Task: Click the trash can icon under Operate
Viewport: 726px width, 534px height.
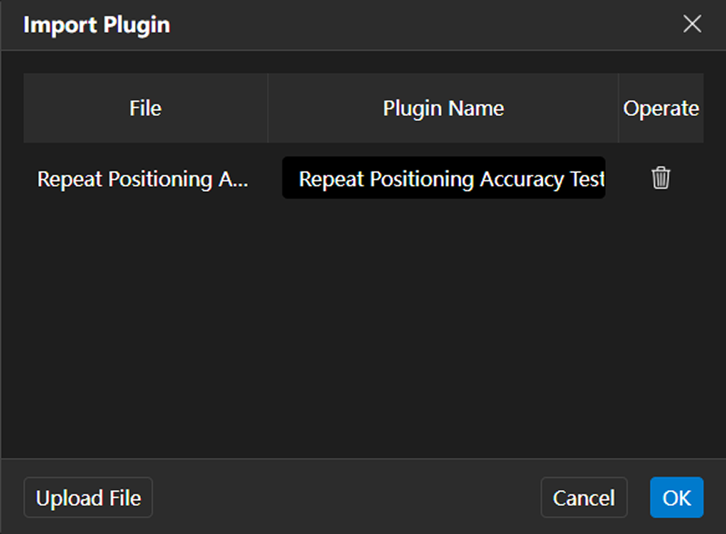Action: pyautogui.click(x=661, y=178)
